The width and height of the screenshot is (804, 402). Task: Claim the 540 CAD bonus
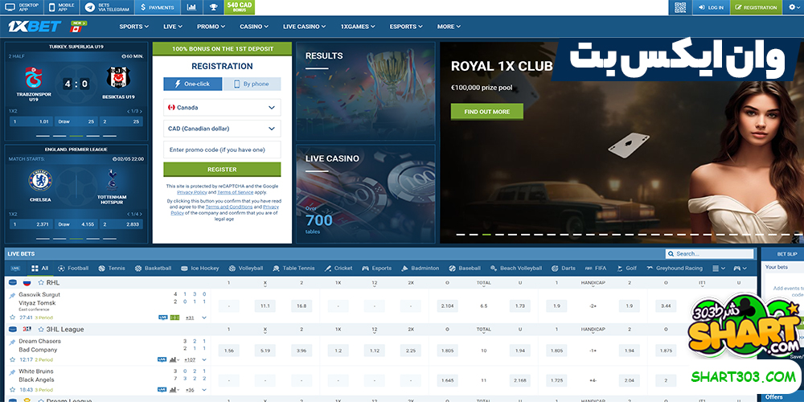(239, 7)
